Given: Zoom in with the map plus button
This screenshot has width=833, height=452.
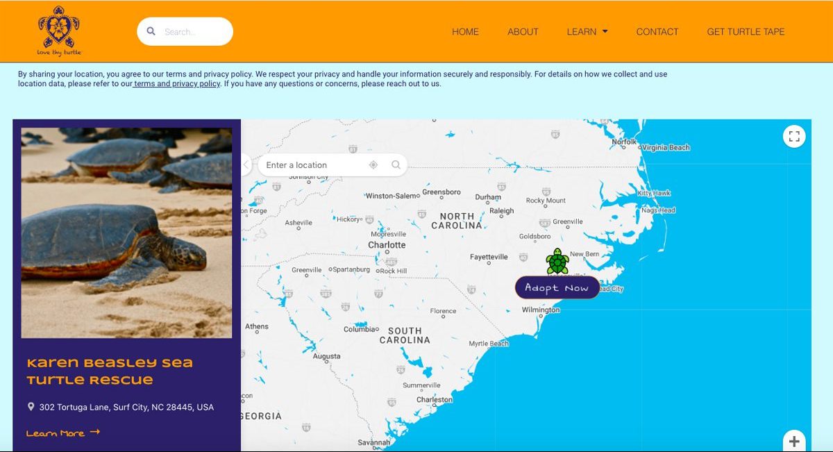Looking at the screenshot, I should pyautogui.click(x=794, y=441).
